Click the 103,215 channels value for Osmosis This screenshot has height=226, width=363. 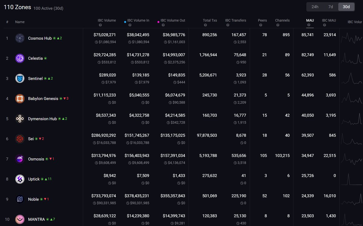(x=282, y=156)
